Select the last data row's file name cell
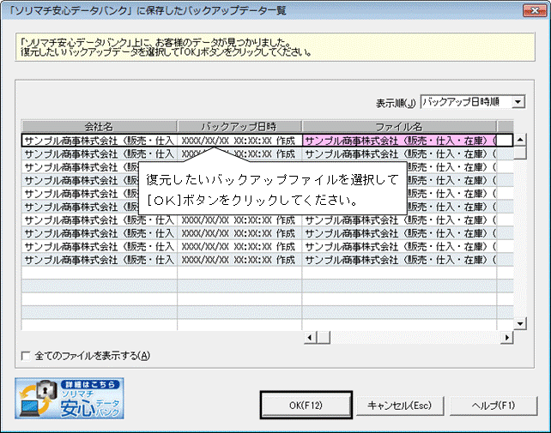551x433 pixels. 400,260
